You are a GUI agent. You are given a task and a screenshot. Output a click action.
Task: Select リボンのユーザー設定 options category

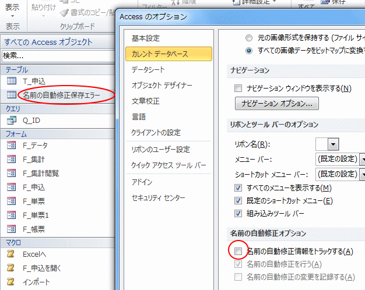click(x=169, y=150)
